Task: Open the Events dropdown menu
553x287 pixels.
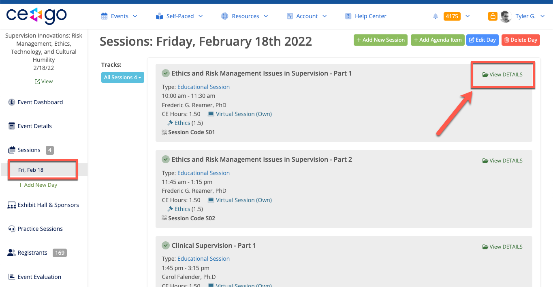Action: [119, 16]
